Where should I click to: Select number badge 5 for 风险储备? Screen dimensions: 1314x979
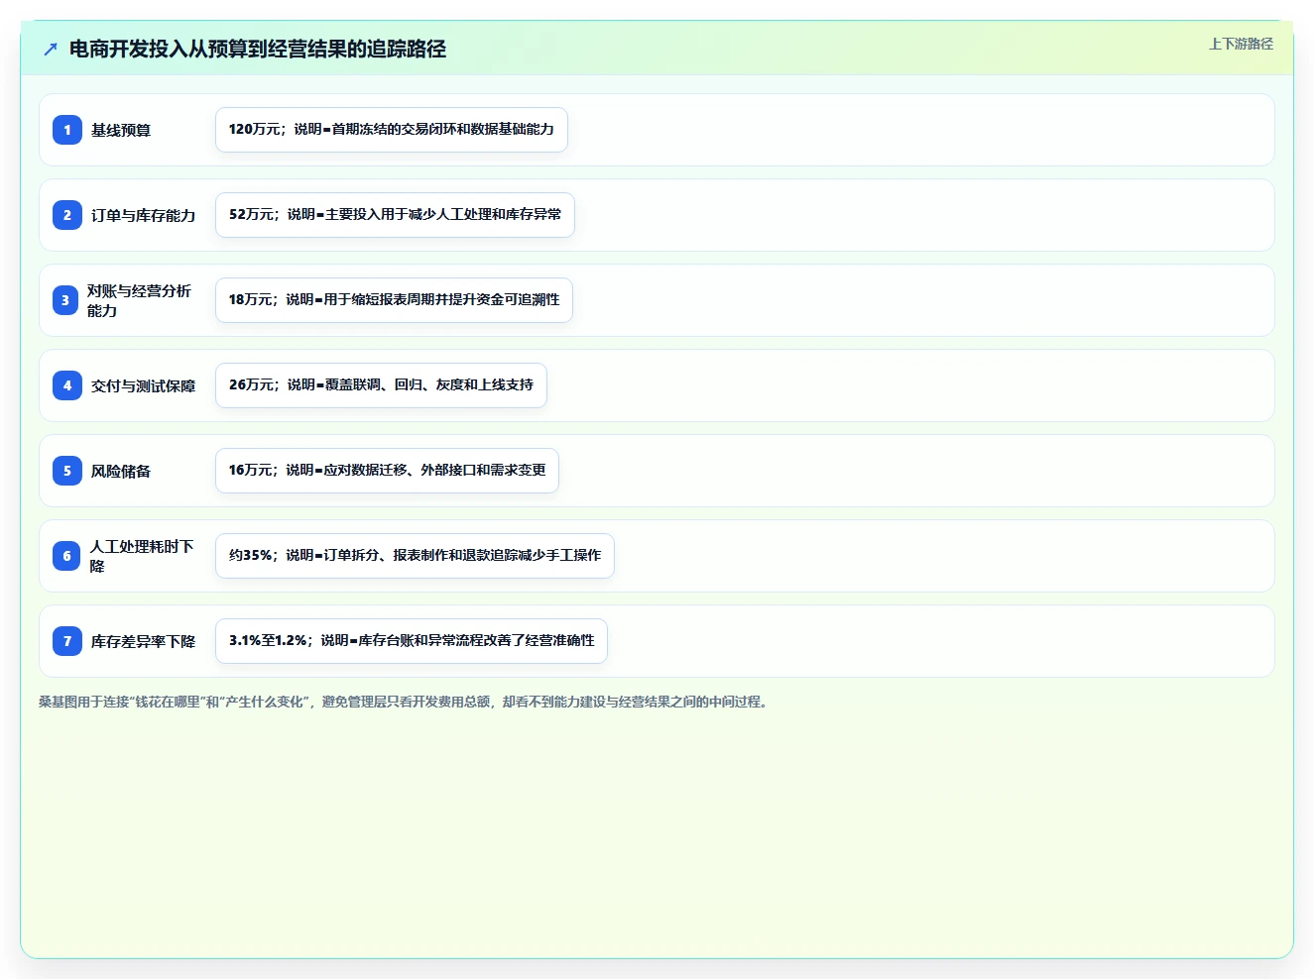click(x=67, y=471)
